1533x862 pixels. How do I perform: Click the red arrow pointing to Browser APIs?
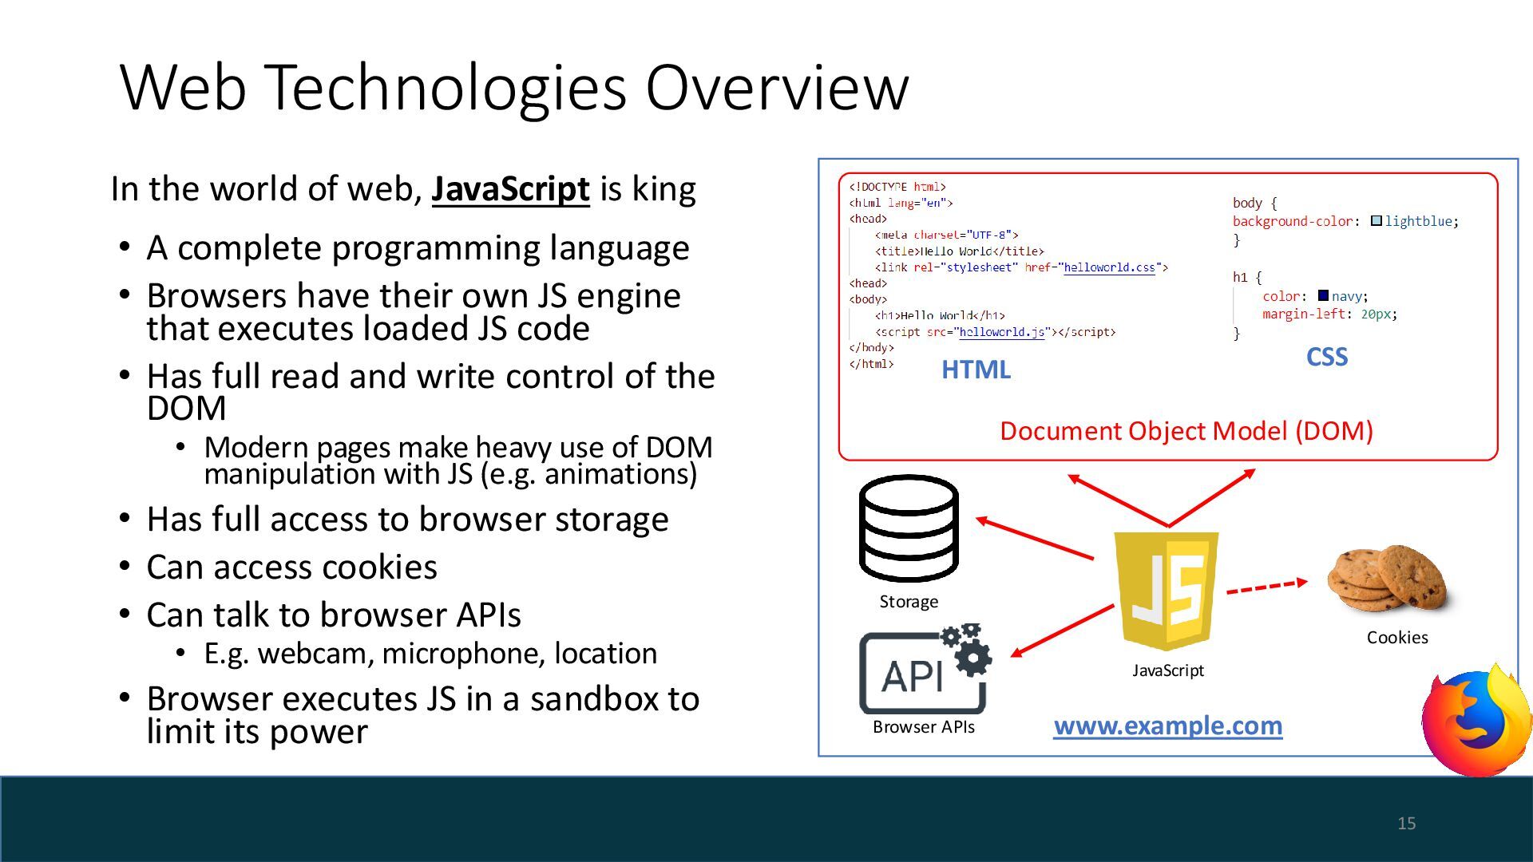point(1062,631)
